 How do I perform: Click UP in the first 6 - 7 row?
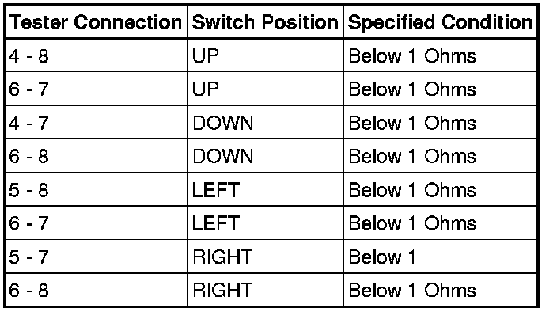[206, 89]
